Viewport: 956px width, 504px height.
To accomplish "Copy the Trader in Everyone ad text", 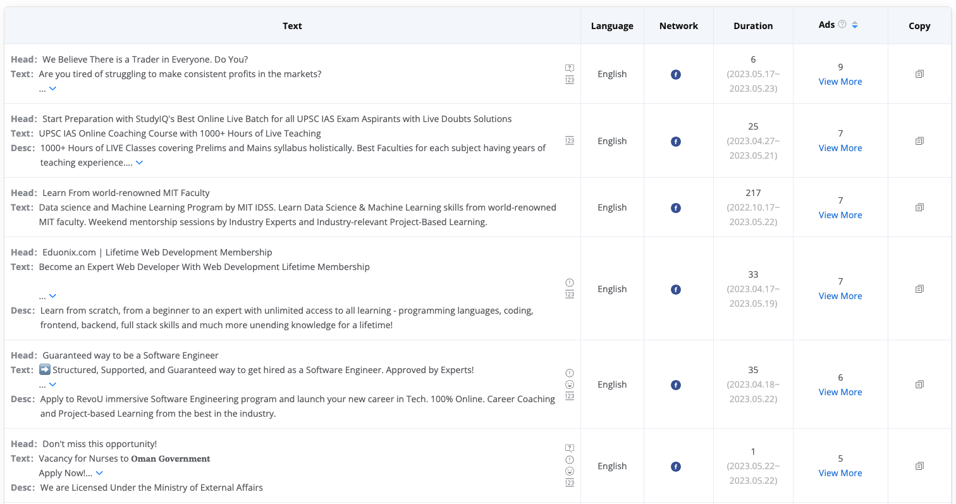I will click(919, 74).
